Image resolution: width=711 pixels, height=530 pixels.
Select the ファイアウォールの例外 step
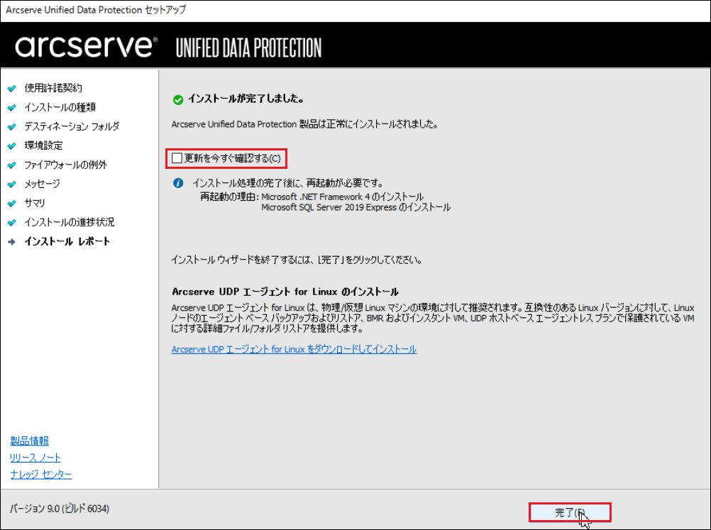point(66,165)
